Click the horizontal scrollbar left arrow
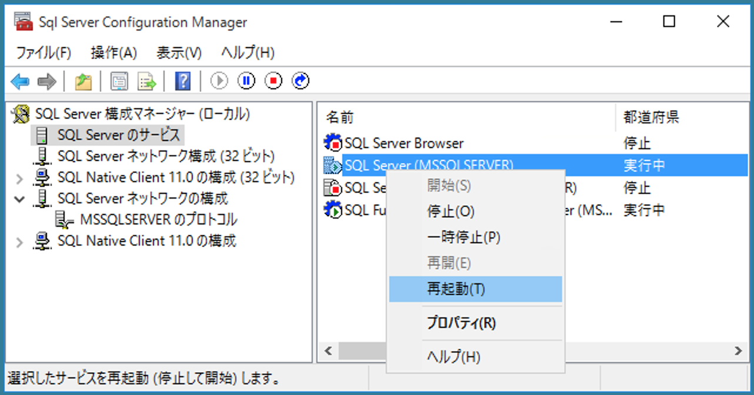Screen dimensions: 754x395 point(328,352)
